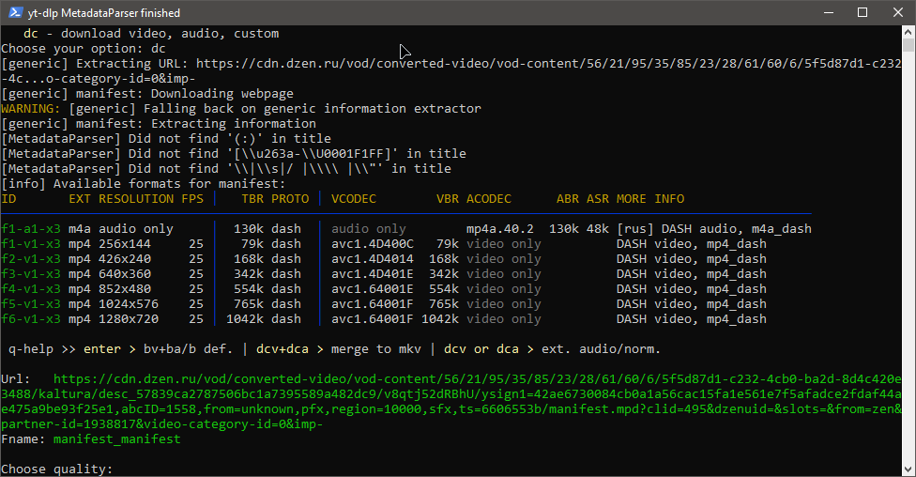Click the '[rus] DASH audio, m4a_dash' text
This screenshot has width=916, height=477.
(714, 228)
